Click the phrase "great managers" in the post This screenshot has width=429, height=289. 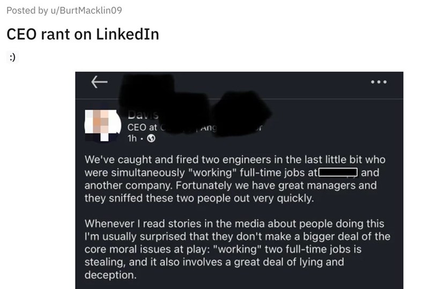point(297,185)
